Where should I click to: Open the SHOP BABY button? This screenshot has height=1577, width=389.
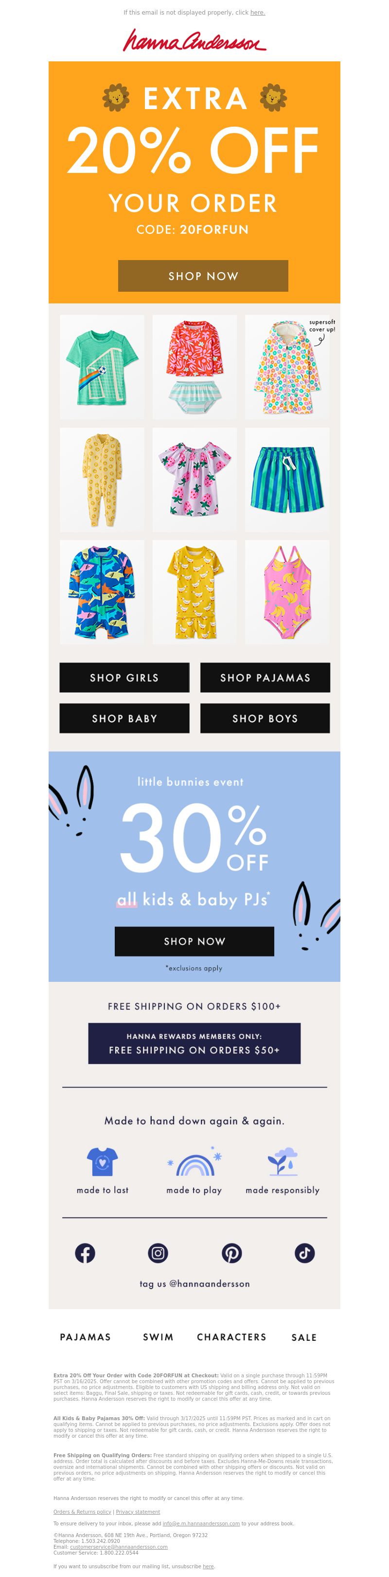coord(124,718)
